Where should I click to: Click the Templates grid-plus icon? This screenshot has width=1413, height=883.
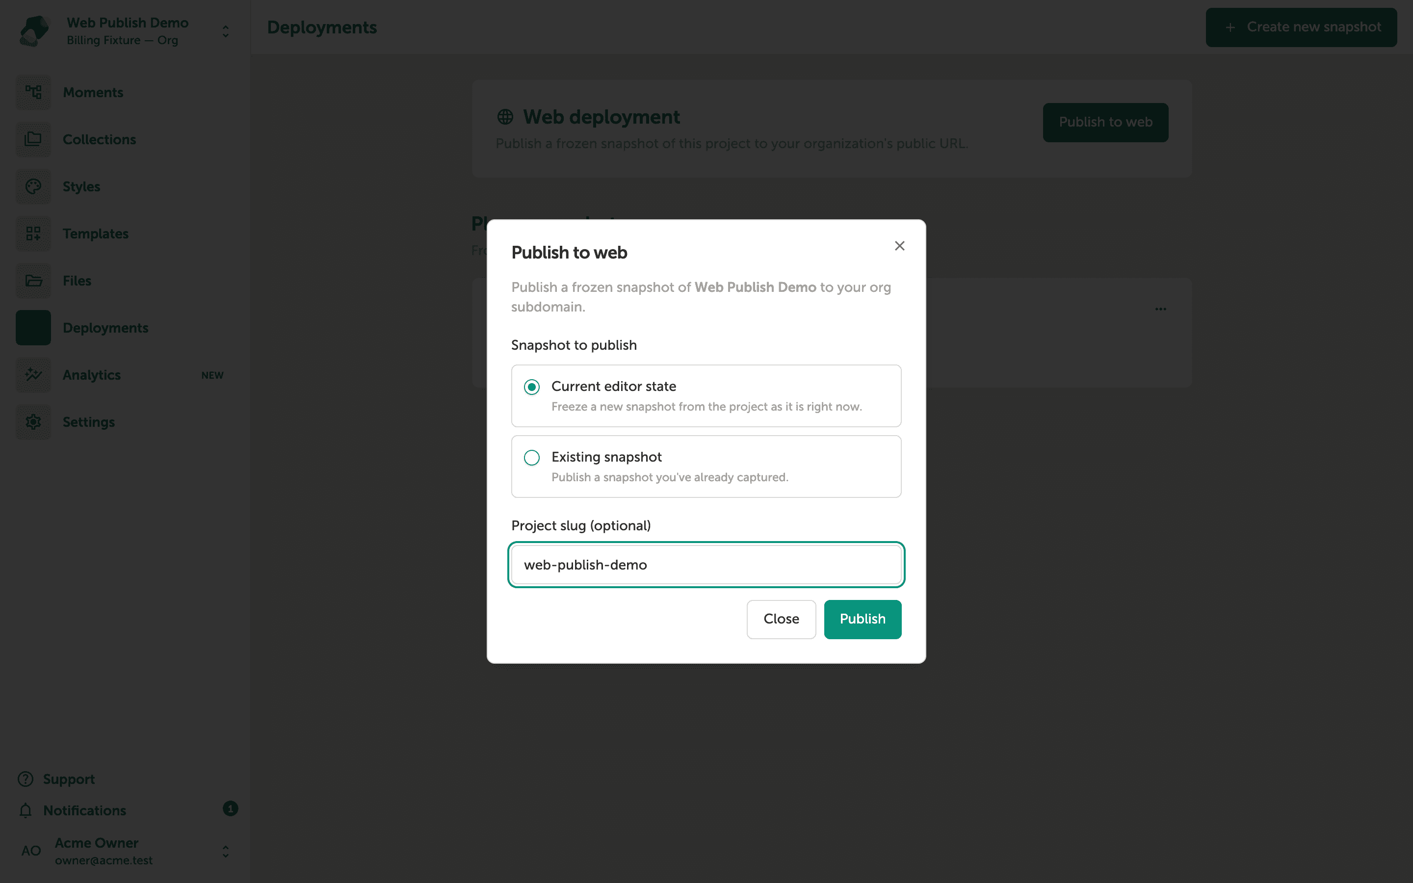pyautogui.click(x=33, y=234)
